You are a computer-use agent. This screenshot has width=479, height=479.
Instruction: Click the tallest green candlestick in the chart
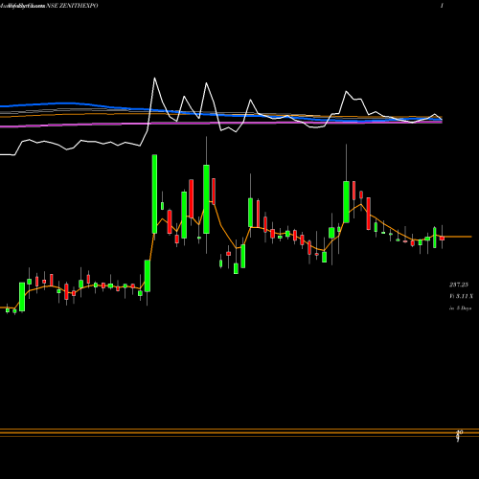point(154,194)
